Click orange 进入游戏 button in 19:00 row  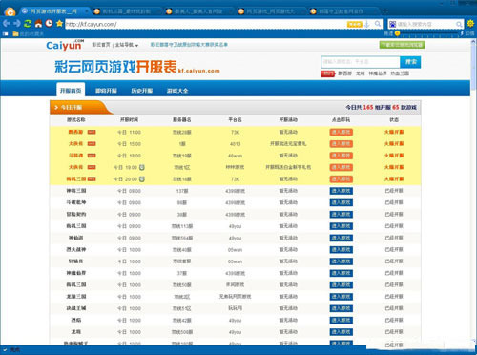pos(341,167)
